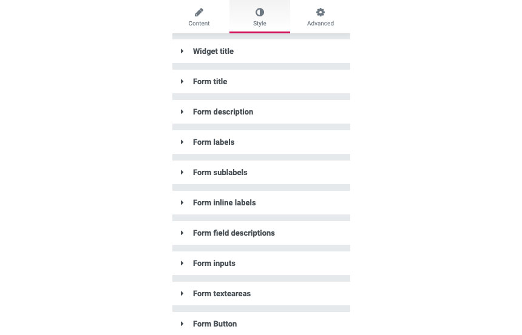Click the gear icon for Advanced
This screenshot has width=522, height=335.
click(320, 12)
